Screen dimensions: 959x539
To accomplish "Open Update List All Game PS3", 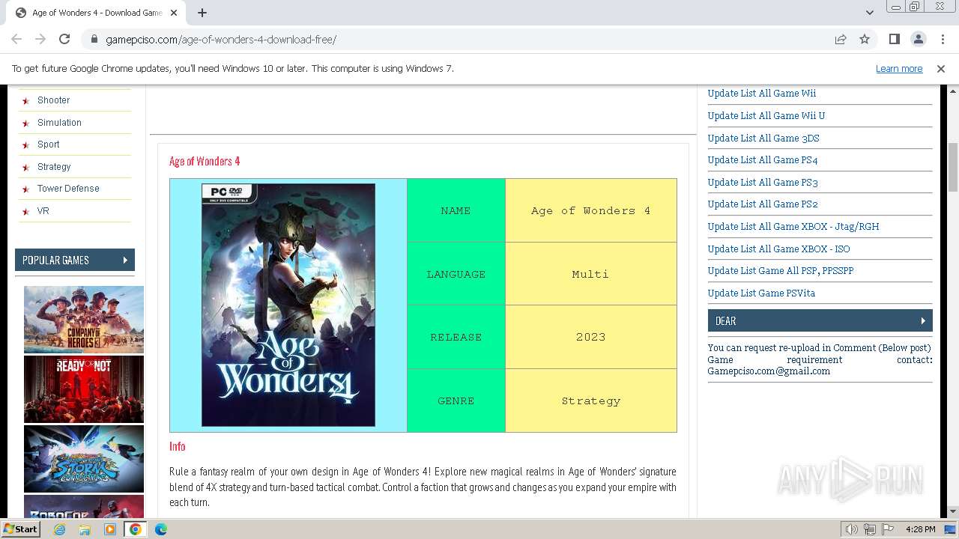I will [763, 183].
